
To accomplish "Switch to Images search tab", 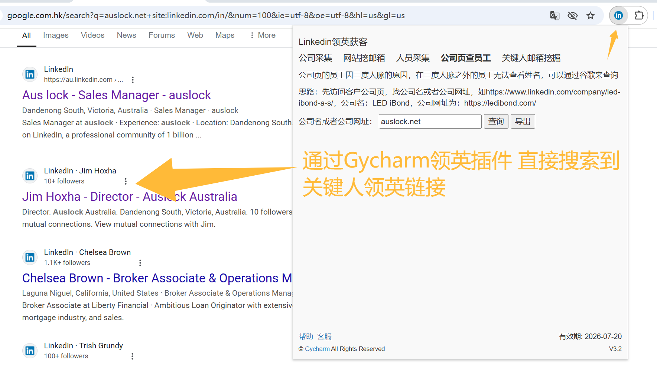I will pyautogui.click(x=56, y=35).
